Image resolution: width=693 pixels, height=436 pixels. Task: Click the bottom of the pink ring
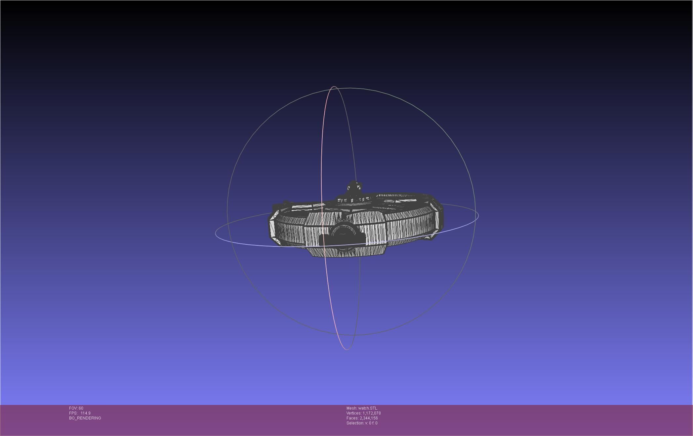pyautogui.click(x=346, y=349)
